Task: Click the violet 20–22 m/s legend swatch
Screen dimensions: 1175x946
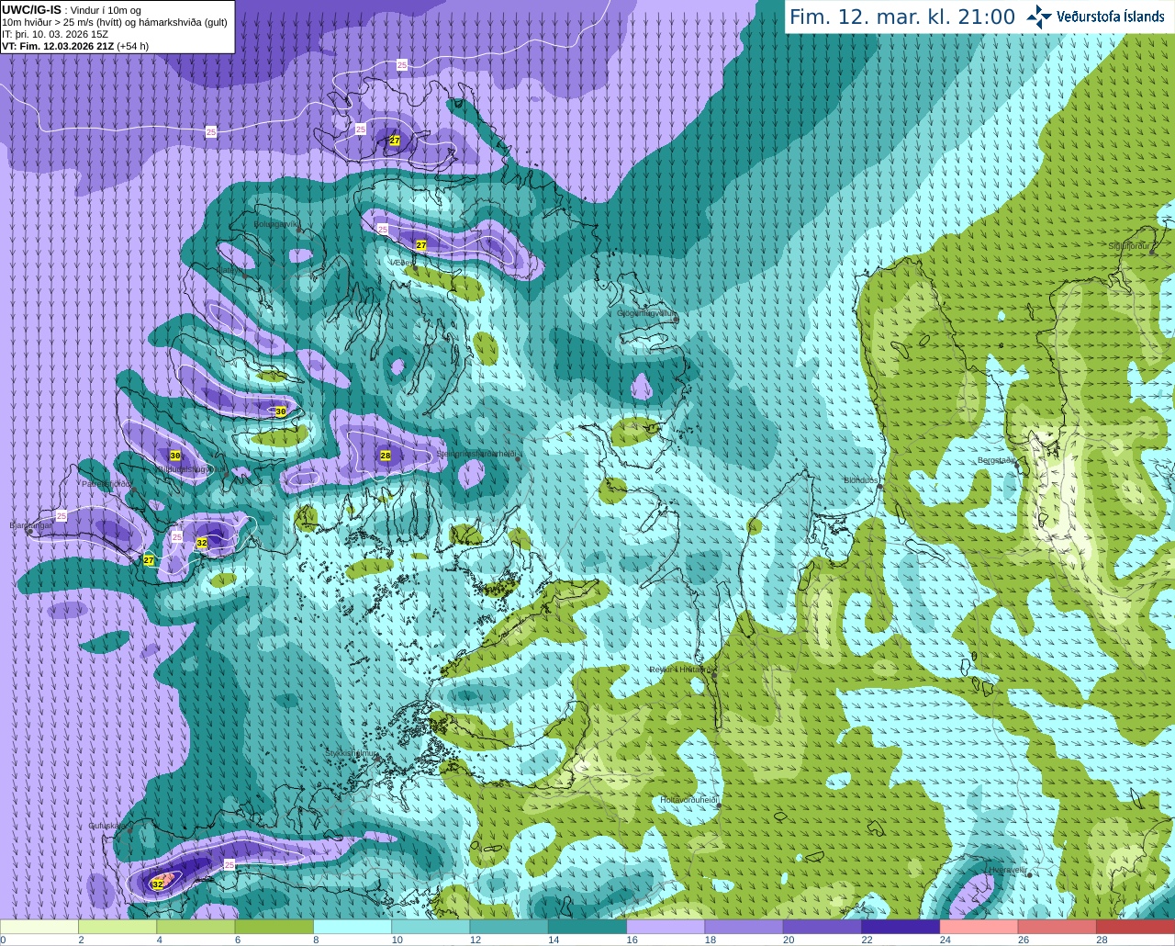Action: click(x=822, y=927)
